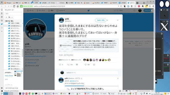Add a new bookmark with plus button

(6, 17)
